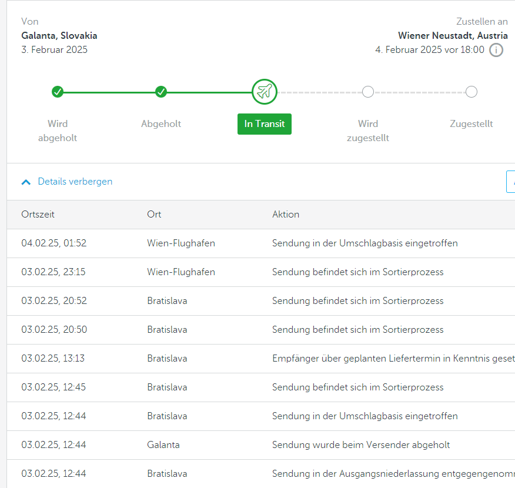This screenshot has width=515, height=488.
Task: Click the Wird abgeholt step label
Action: [x=58, y=131]
